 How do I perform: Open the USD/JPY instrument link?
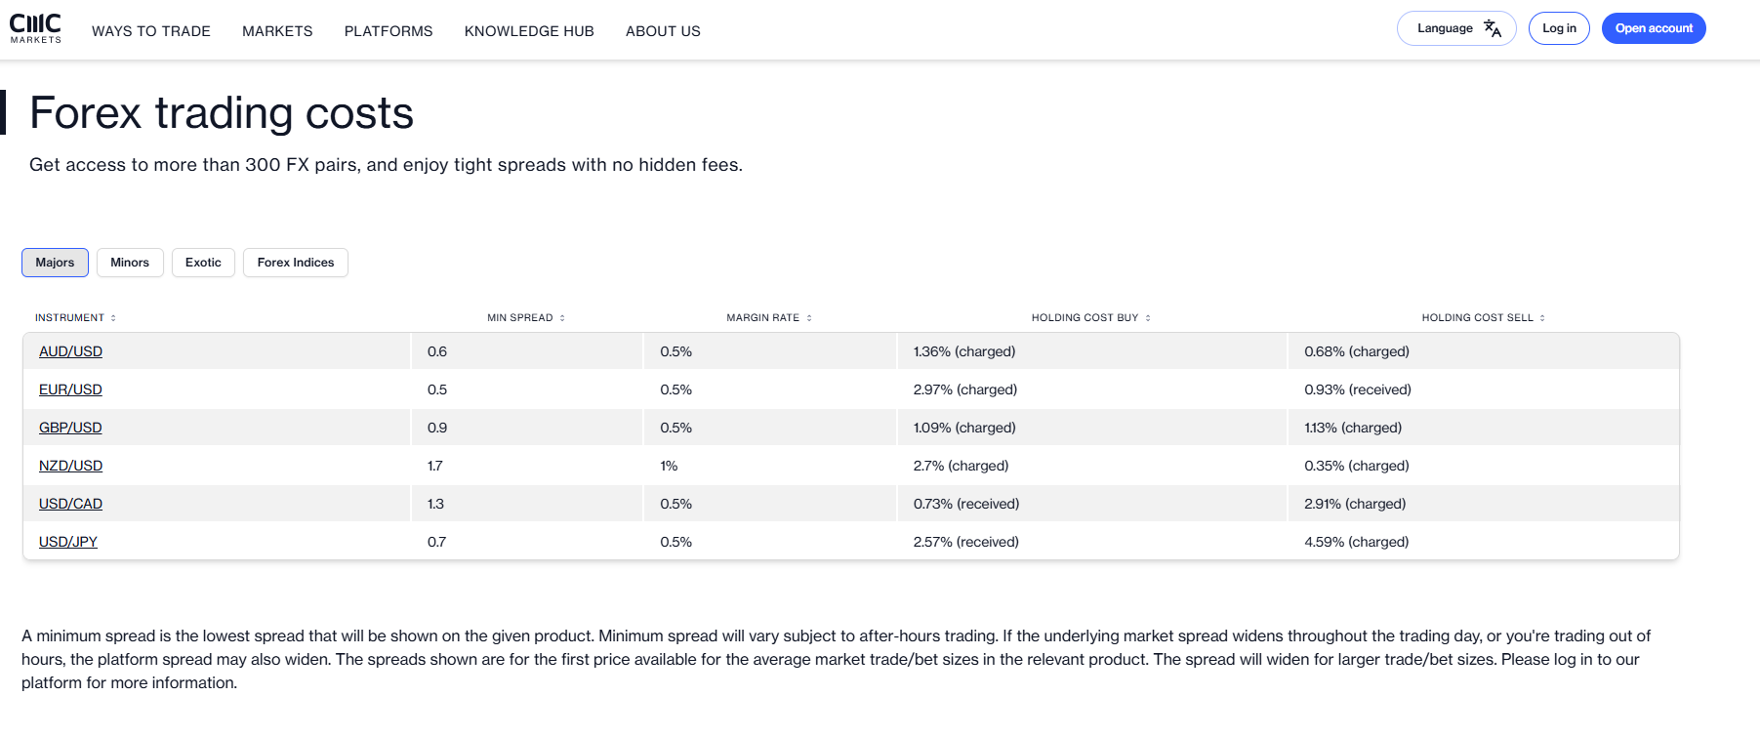pyautogui.click(x=68, y=542)
